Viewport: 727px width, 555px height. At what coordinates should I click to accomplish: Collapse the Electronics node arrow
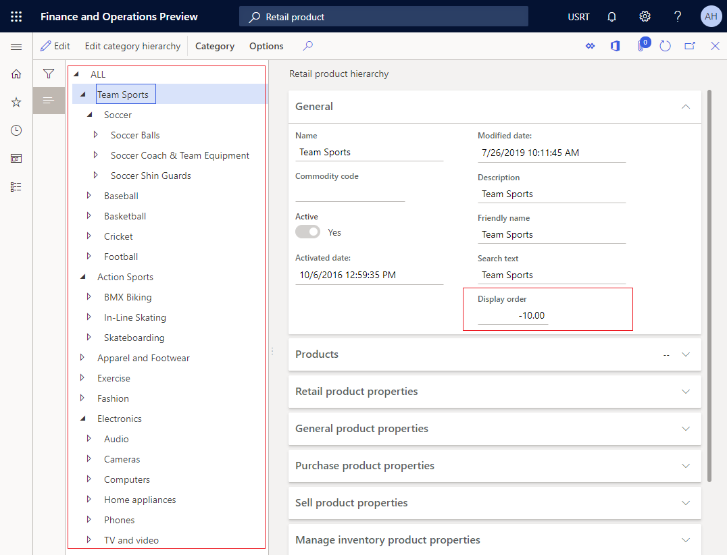coord(83,419)
